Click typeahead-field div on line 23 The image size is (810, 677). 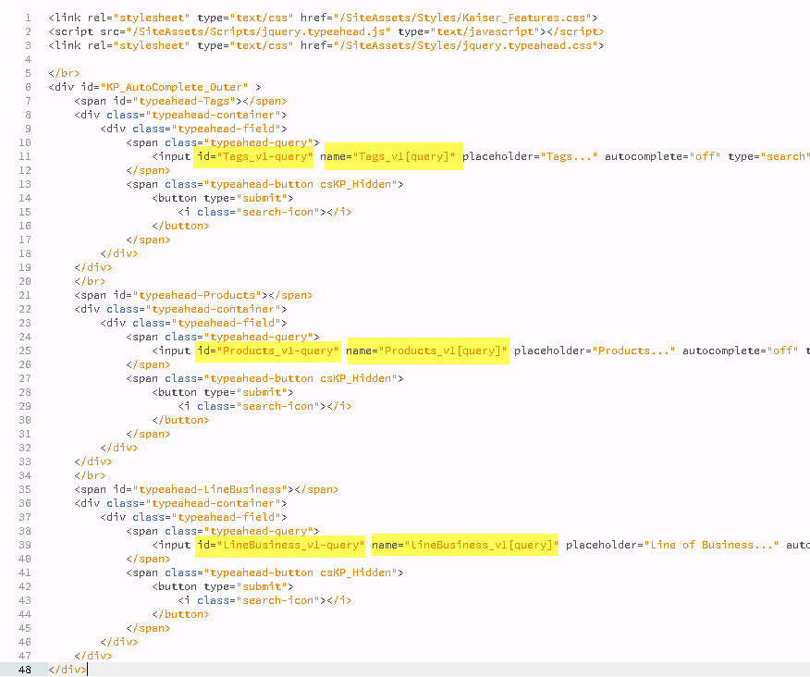194,324
